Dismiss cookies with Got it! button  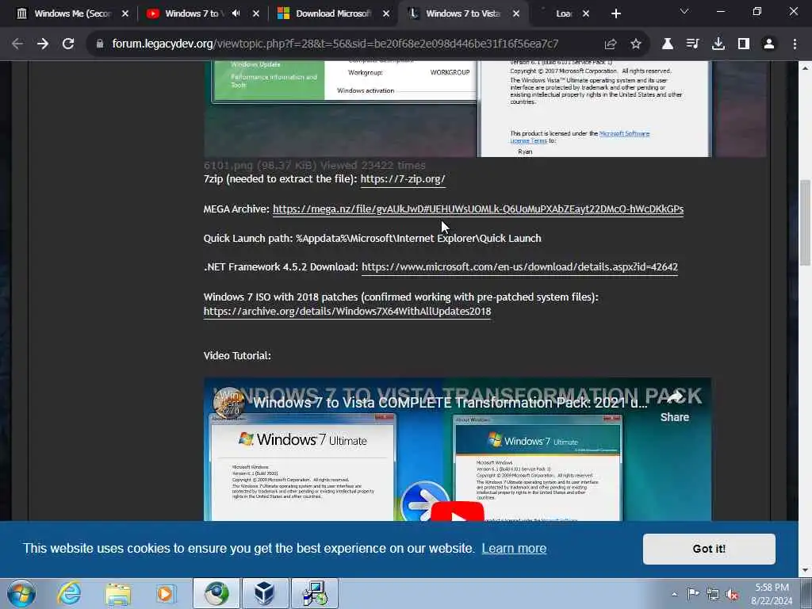(709, 549)
